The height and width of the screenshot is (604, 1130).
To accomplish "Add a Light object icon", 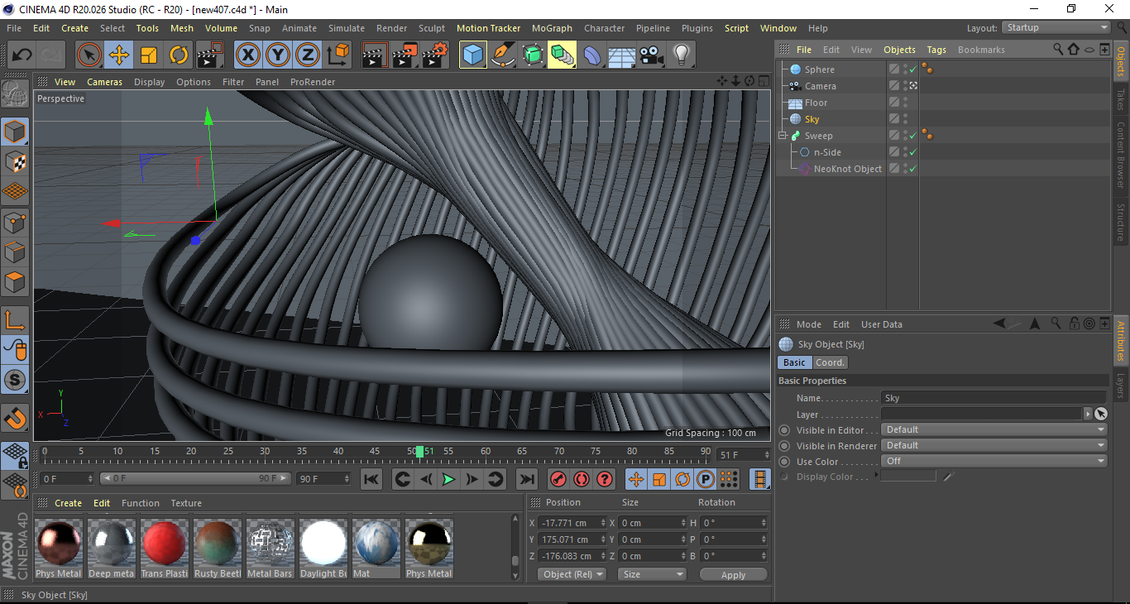I will (682, 55).
